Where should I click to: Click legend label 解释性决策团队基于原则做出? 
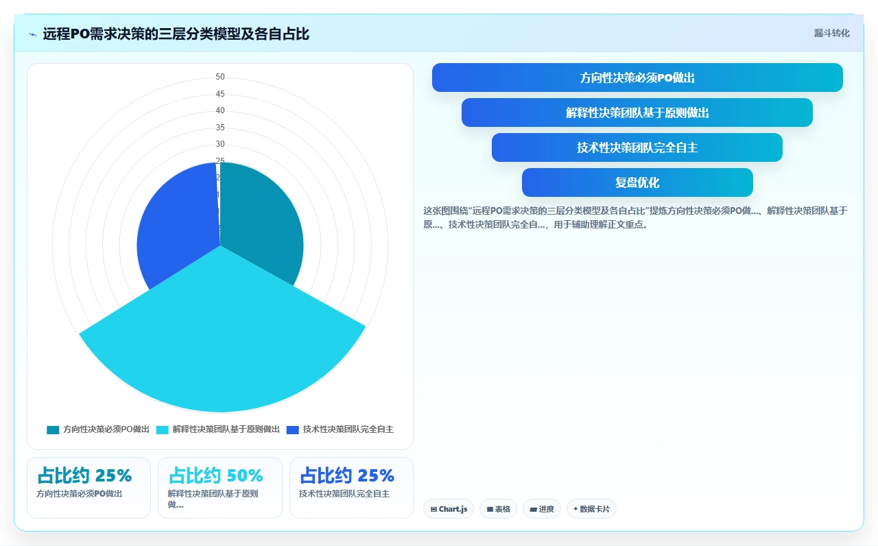pos(226,429)
